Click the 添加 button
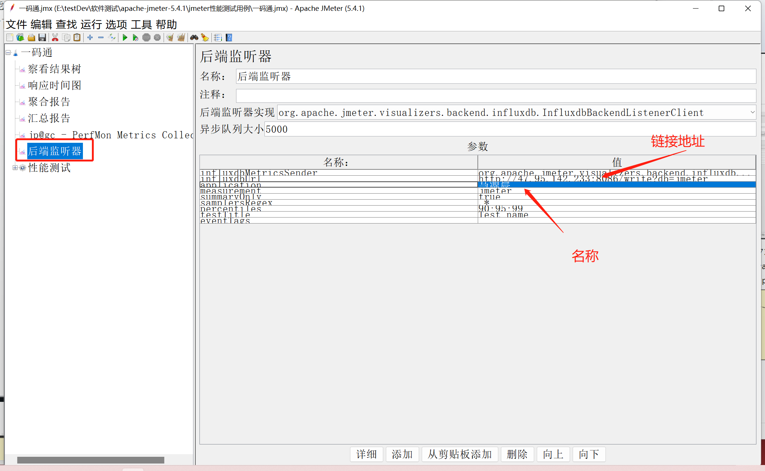Viewport: 765px width, 471px height. (x=402, y=454)
